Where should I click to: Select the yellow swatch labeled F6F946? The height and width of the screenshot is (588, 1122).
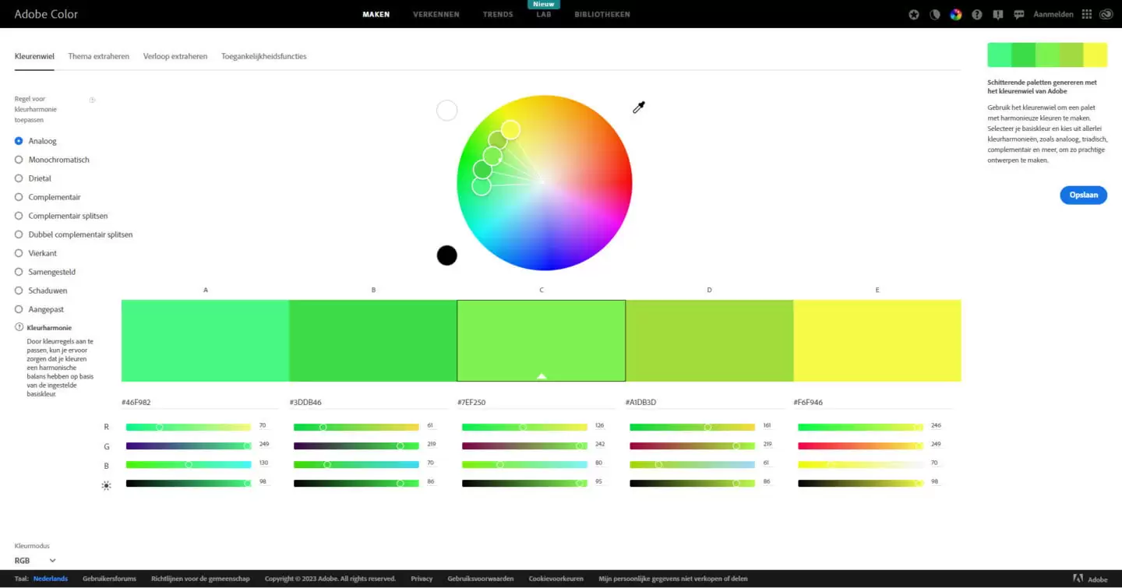click(877, 339)
